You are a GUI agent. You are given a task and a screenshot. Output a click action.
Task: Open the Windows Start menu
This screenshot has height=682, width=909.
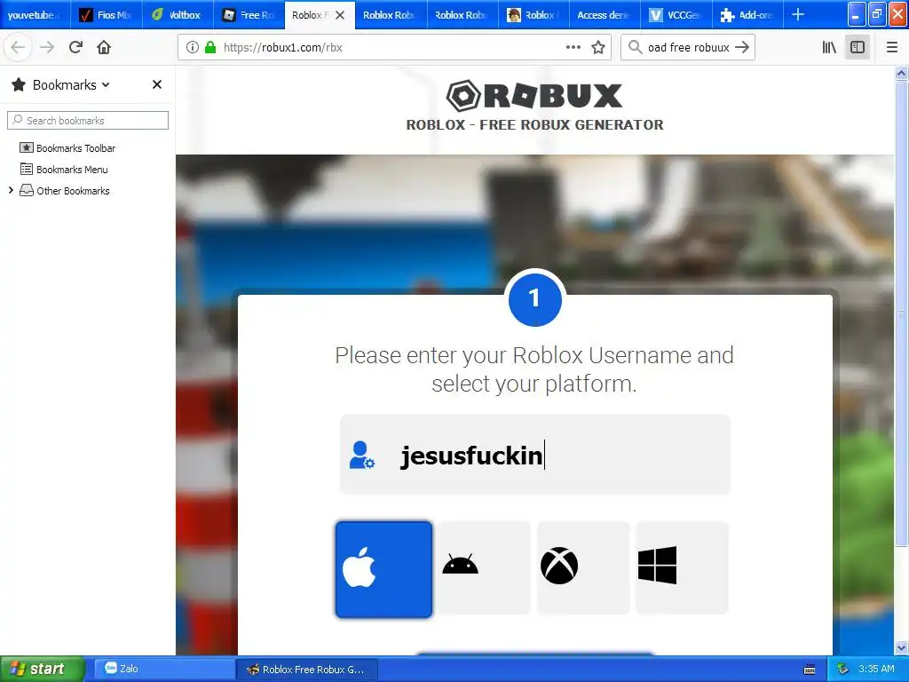tap(42, 669)
